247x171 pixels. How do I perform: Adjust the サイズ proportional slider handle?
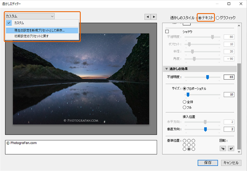(x=188, y=95)
